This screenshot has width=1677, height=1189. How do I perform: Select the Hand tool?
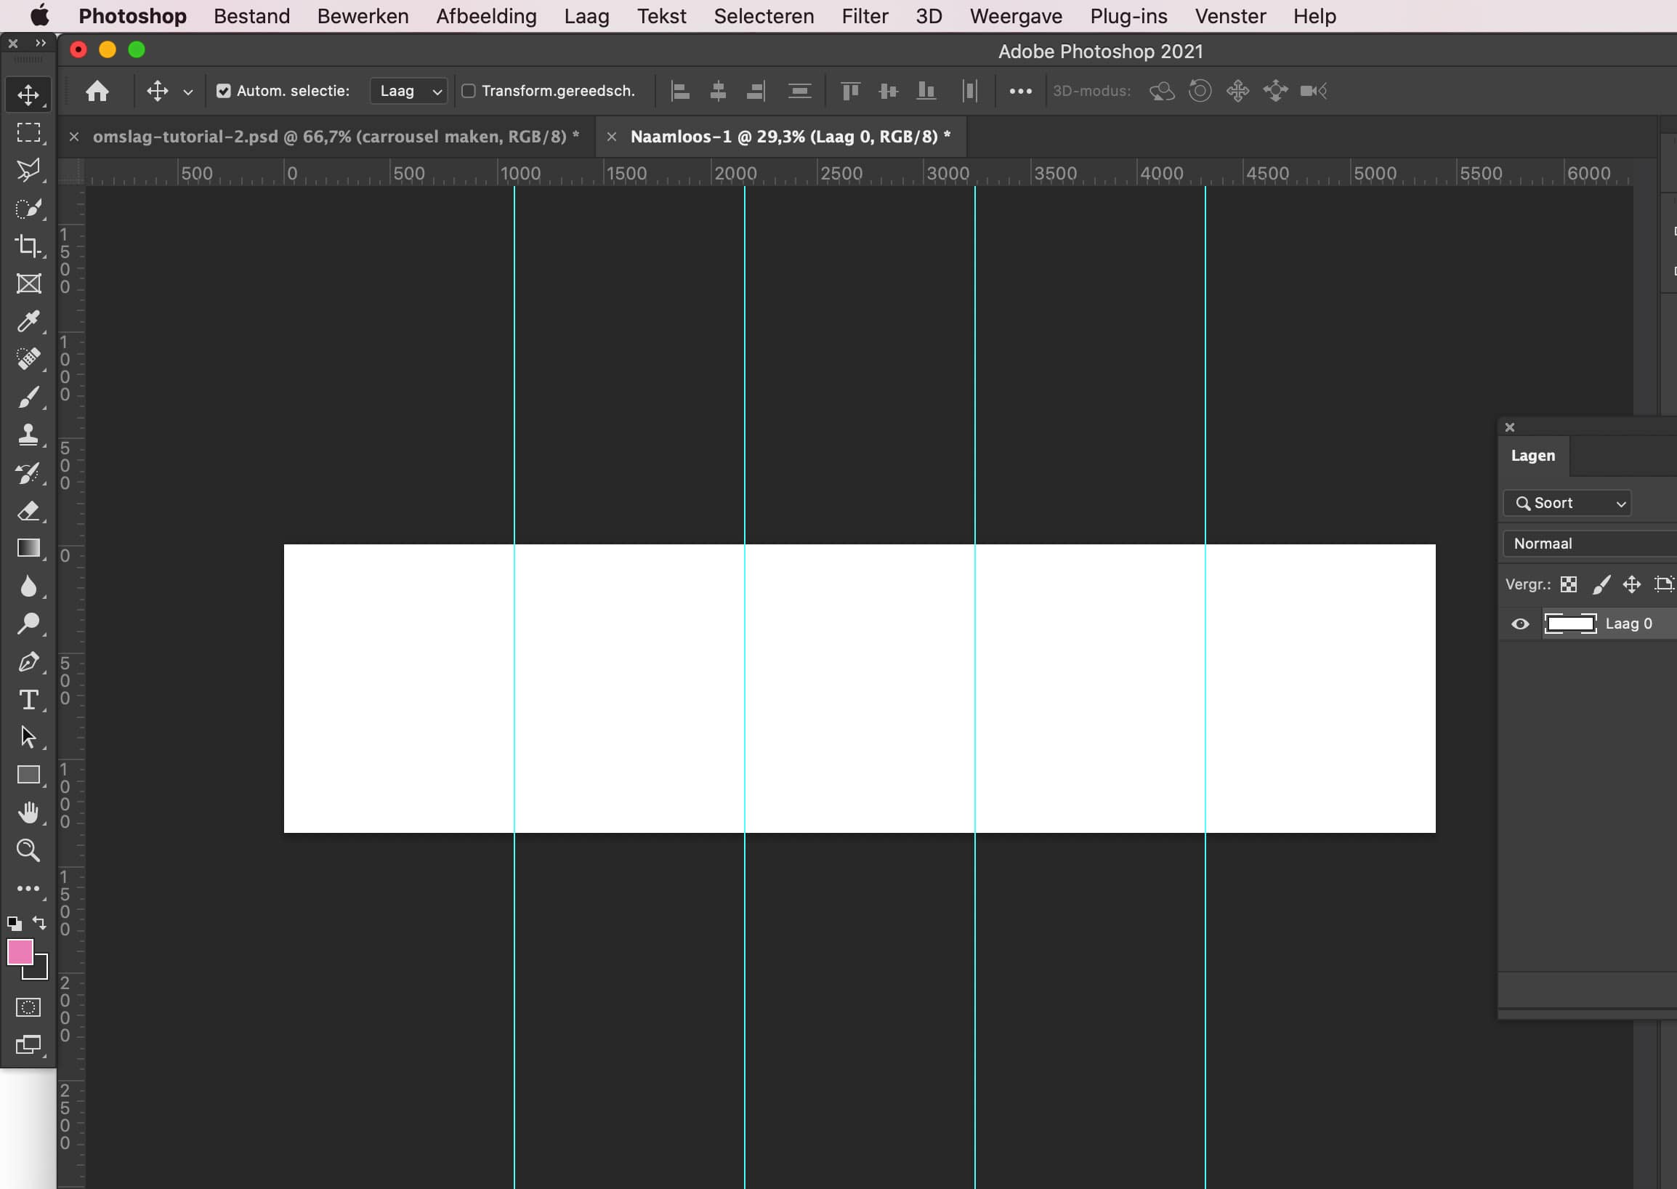click(x=28, y=812)
